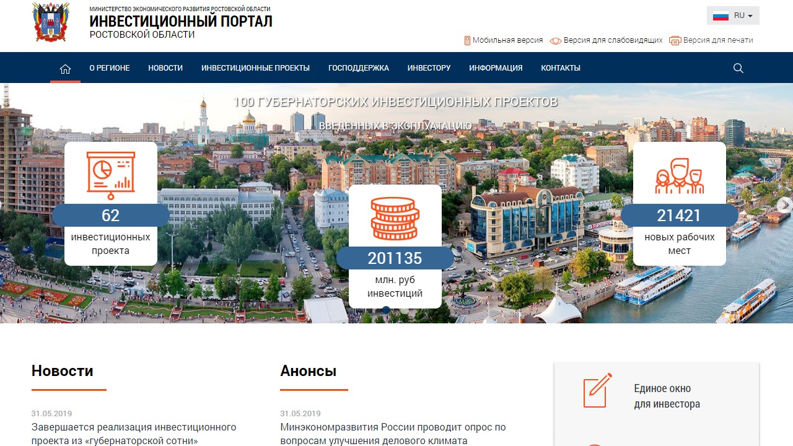Click the Новости section heading
Screen dimensions: 793x446
[x=63, y=371]
